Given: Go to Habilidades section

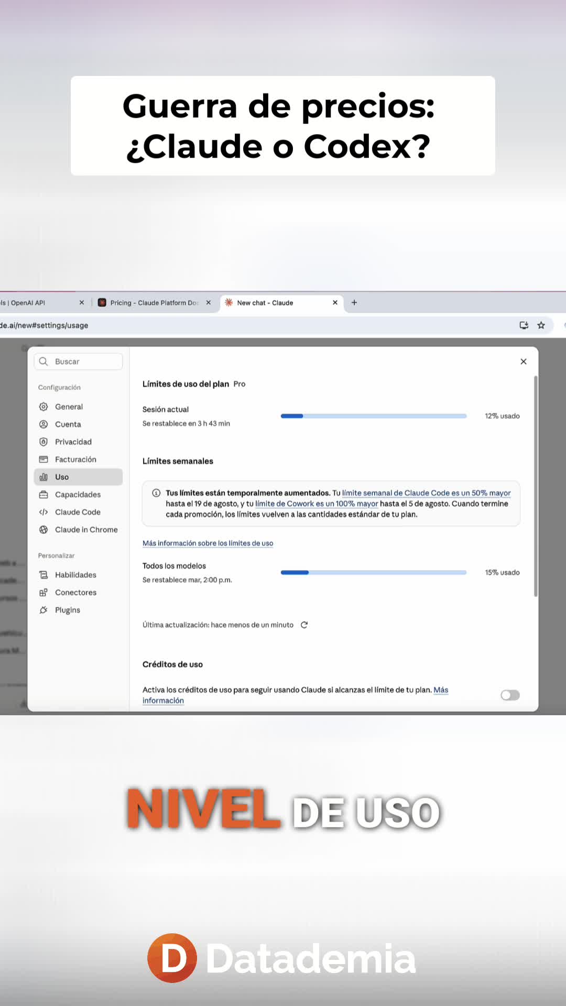Looking at the screenshot, I should point(78,575).
